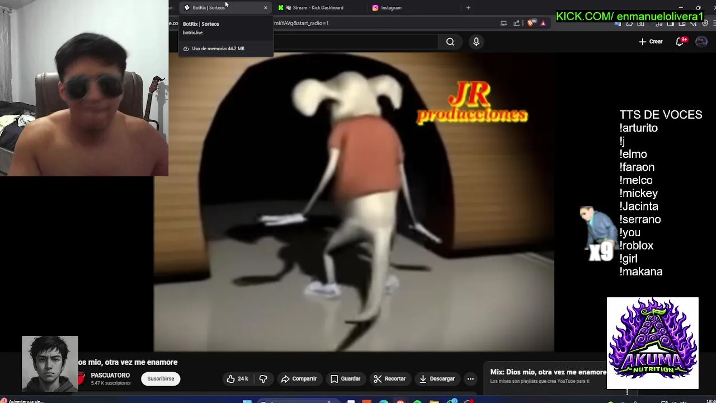Click the cast screen icon in address bar
The height and width of the screenshot is (403, 716).
(x=503, y=24)
